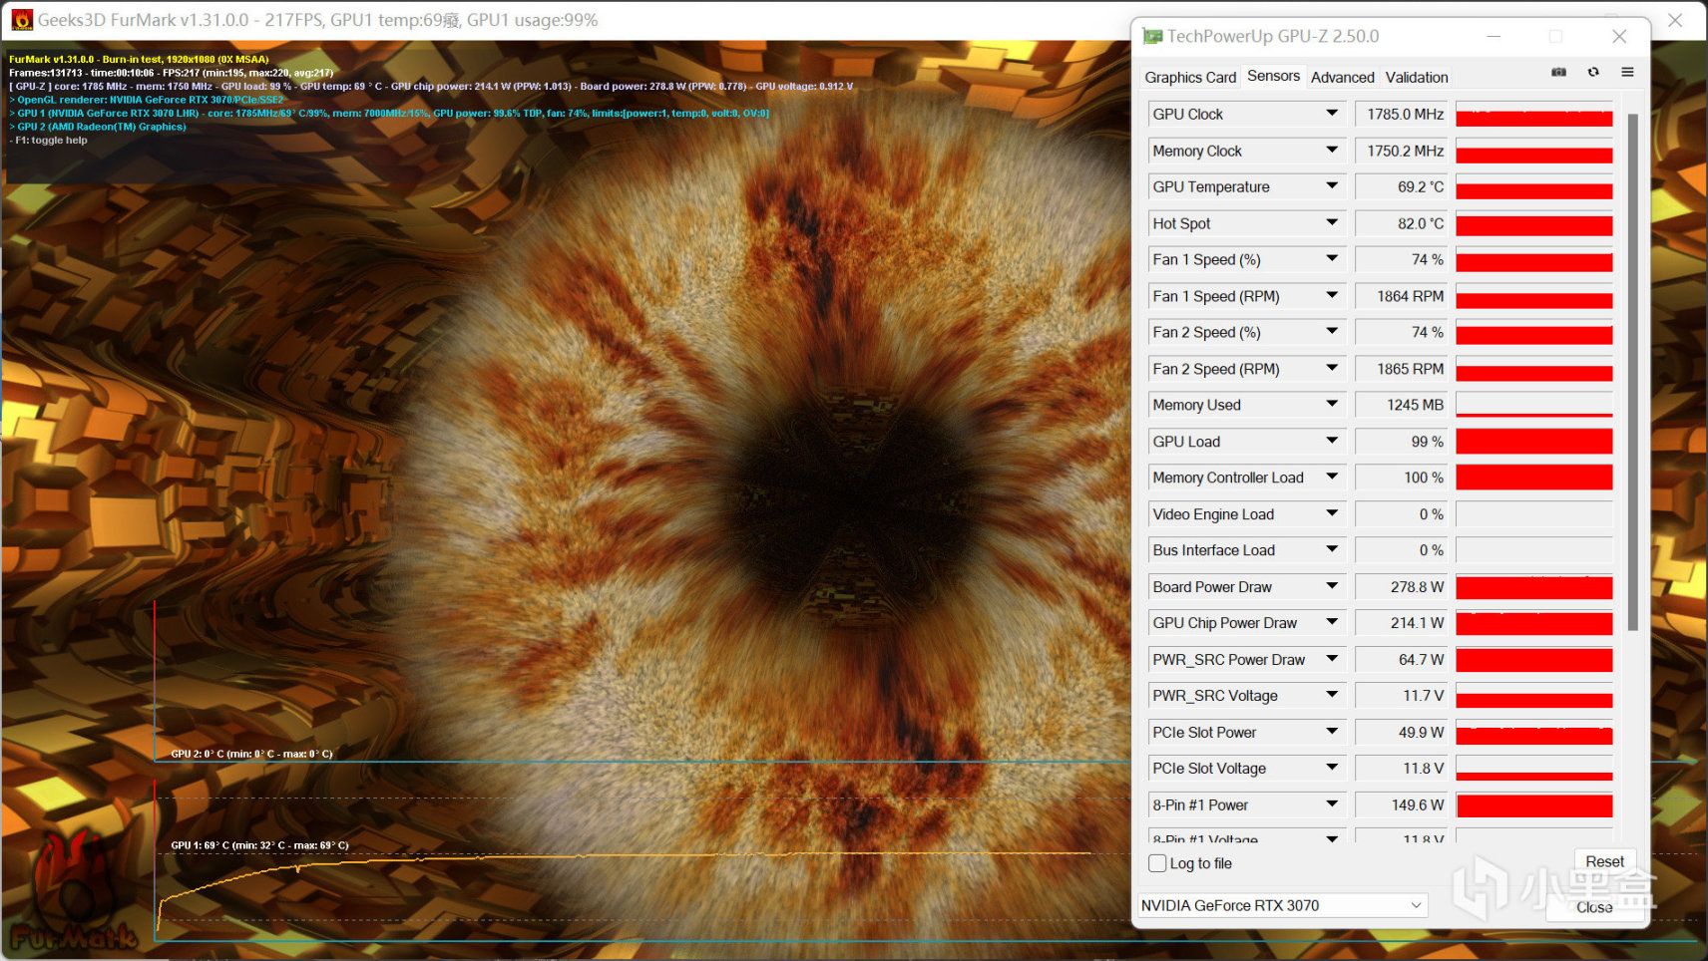This screenshot has width=1708, height=961.
Task: Open the Bus Interface Load dropdown
Action: coord(1332,550)
